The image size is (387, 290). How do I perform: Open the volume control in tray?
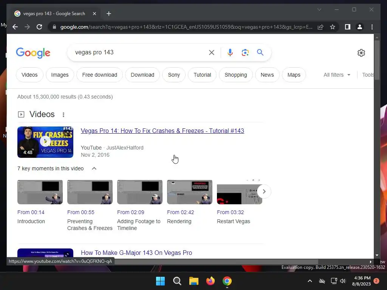click(x=343, y=281)
